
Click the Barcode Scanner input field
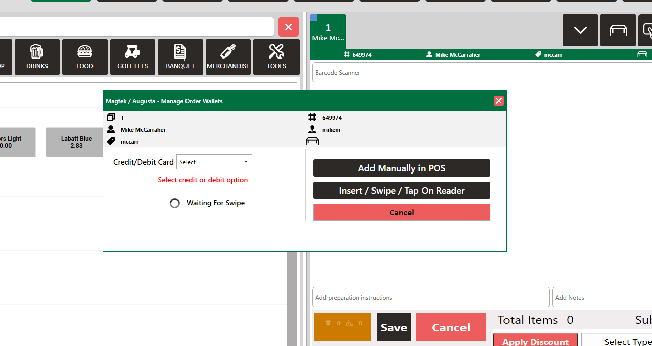coord(480,72)
